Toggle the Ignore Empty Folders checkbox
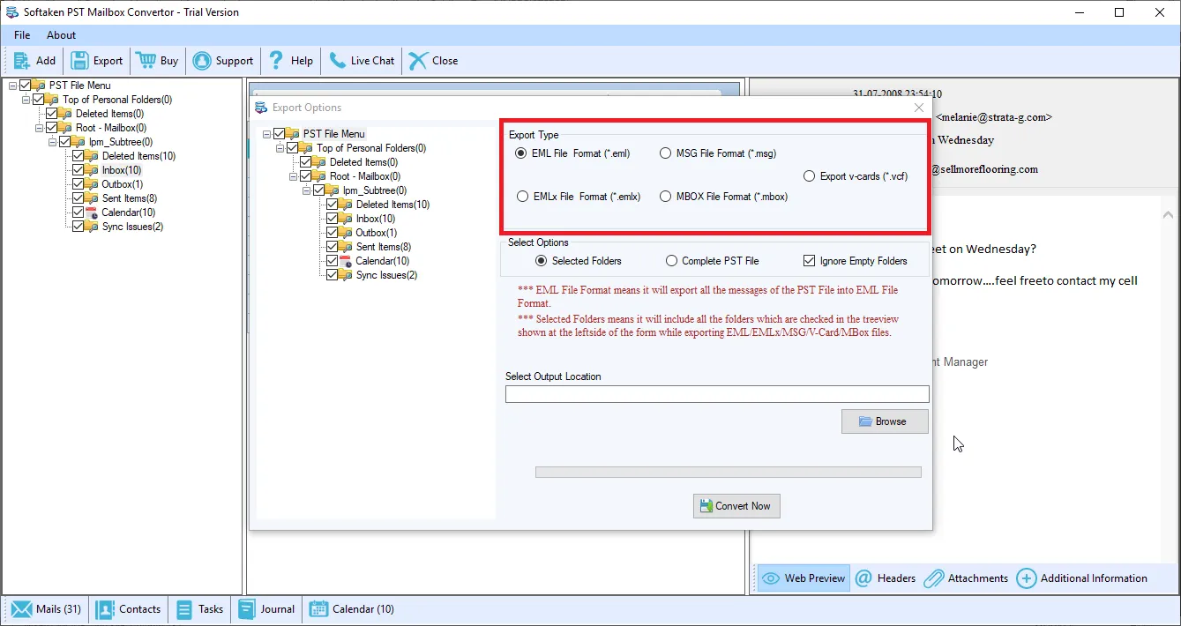1181x626 pixels. point(809,261)
